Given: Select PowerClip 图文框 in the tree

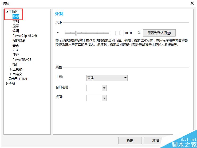Looking at the screenshot, I should coord(25,36).
